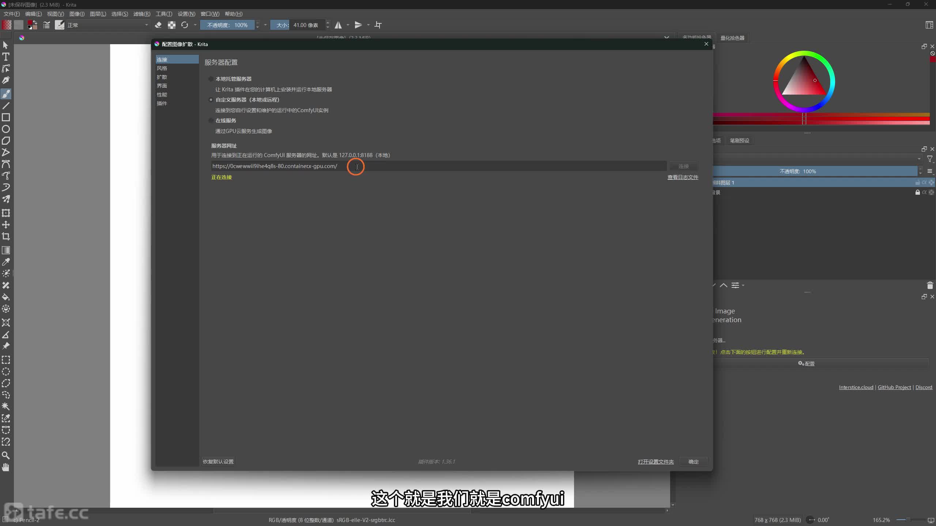936x526 pixels.
Task: Select the Gradient tool
Action: point(6,250)
